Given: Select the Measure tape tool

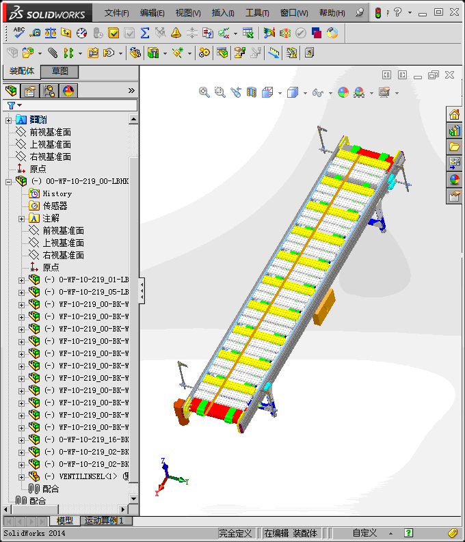Looking at the screenshot, I should 35,33.
